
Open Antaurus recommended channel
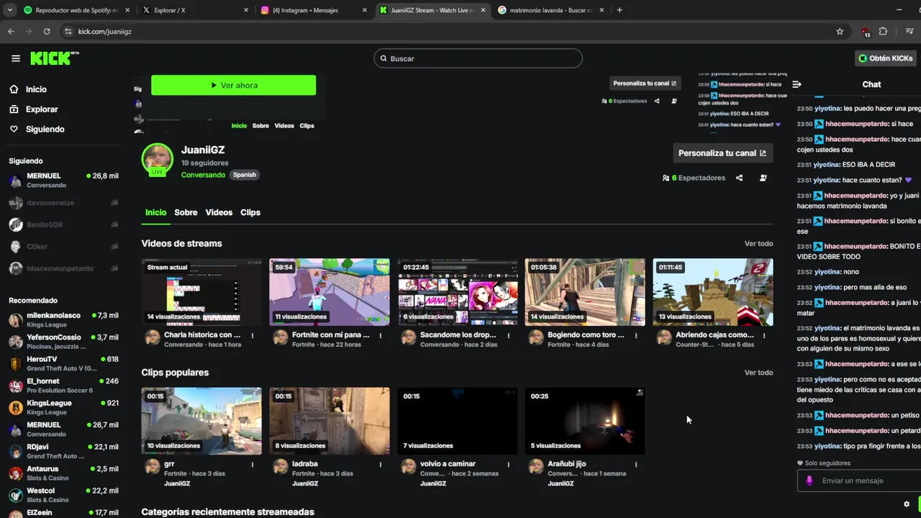click(x=63, y=473)
